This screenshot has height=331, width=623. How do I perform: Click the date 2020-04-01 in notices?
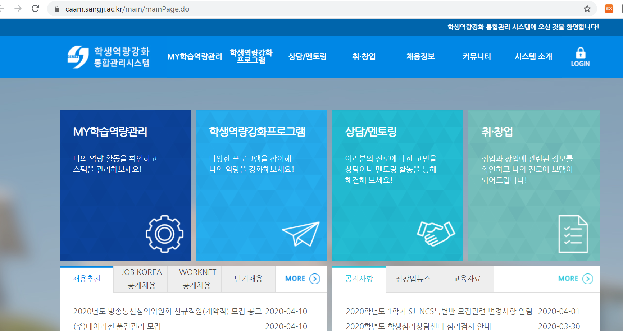tap(559, 311)
